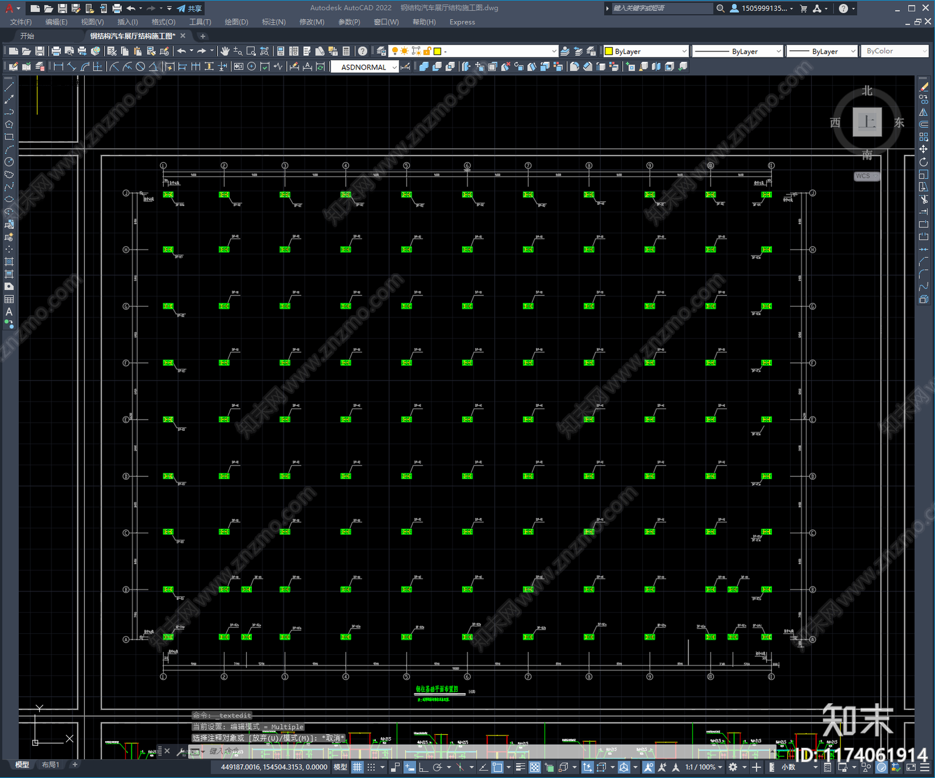The width and height of the screenshot is (935, 778).
Task: Open Layer Properties manager icon
Action: coord(381,51)
